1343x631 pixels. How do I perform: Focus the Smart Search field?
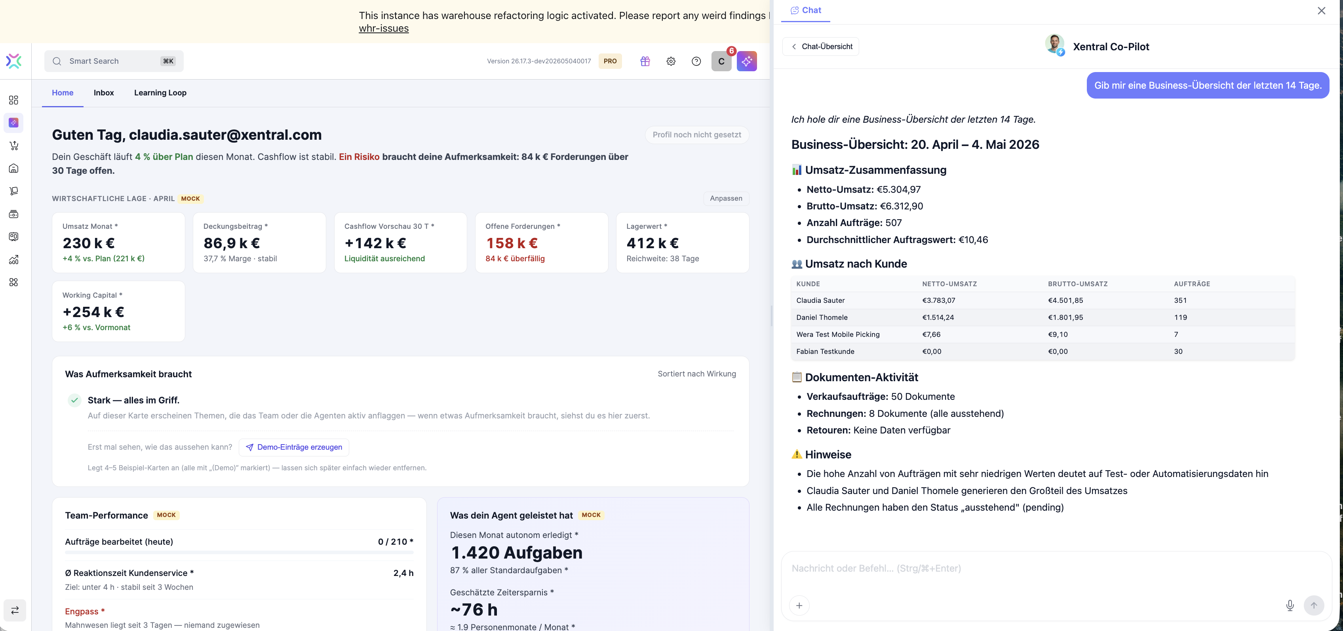point(114,61)
